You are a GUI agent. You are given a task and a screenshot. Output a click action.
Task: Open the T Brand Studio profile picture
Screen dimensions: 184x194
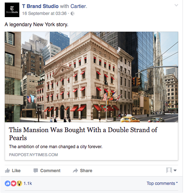click(x=12, y=10)
